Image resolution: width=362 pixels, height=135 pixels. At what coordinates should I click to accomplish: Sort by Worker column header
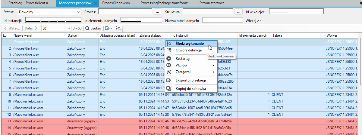[342, 35]
